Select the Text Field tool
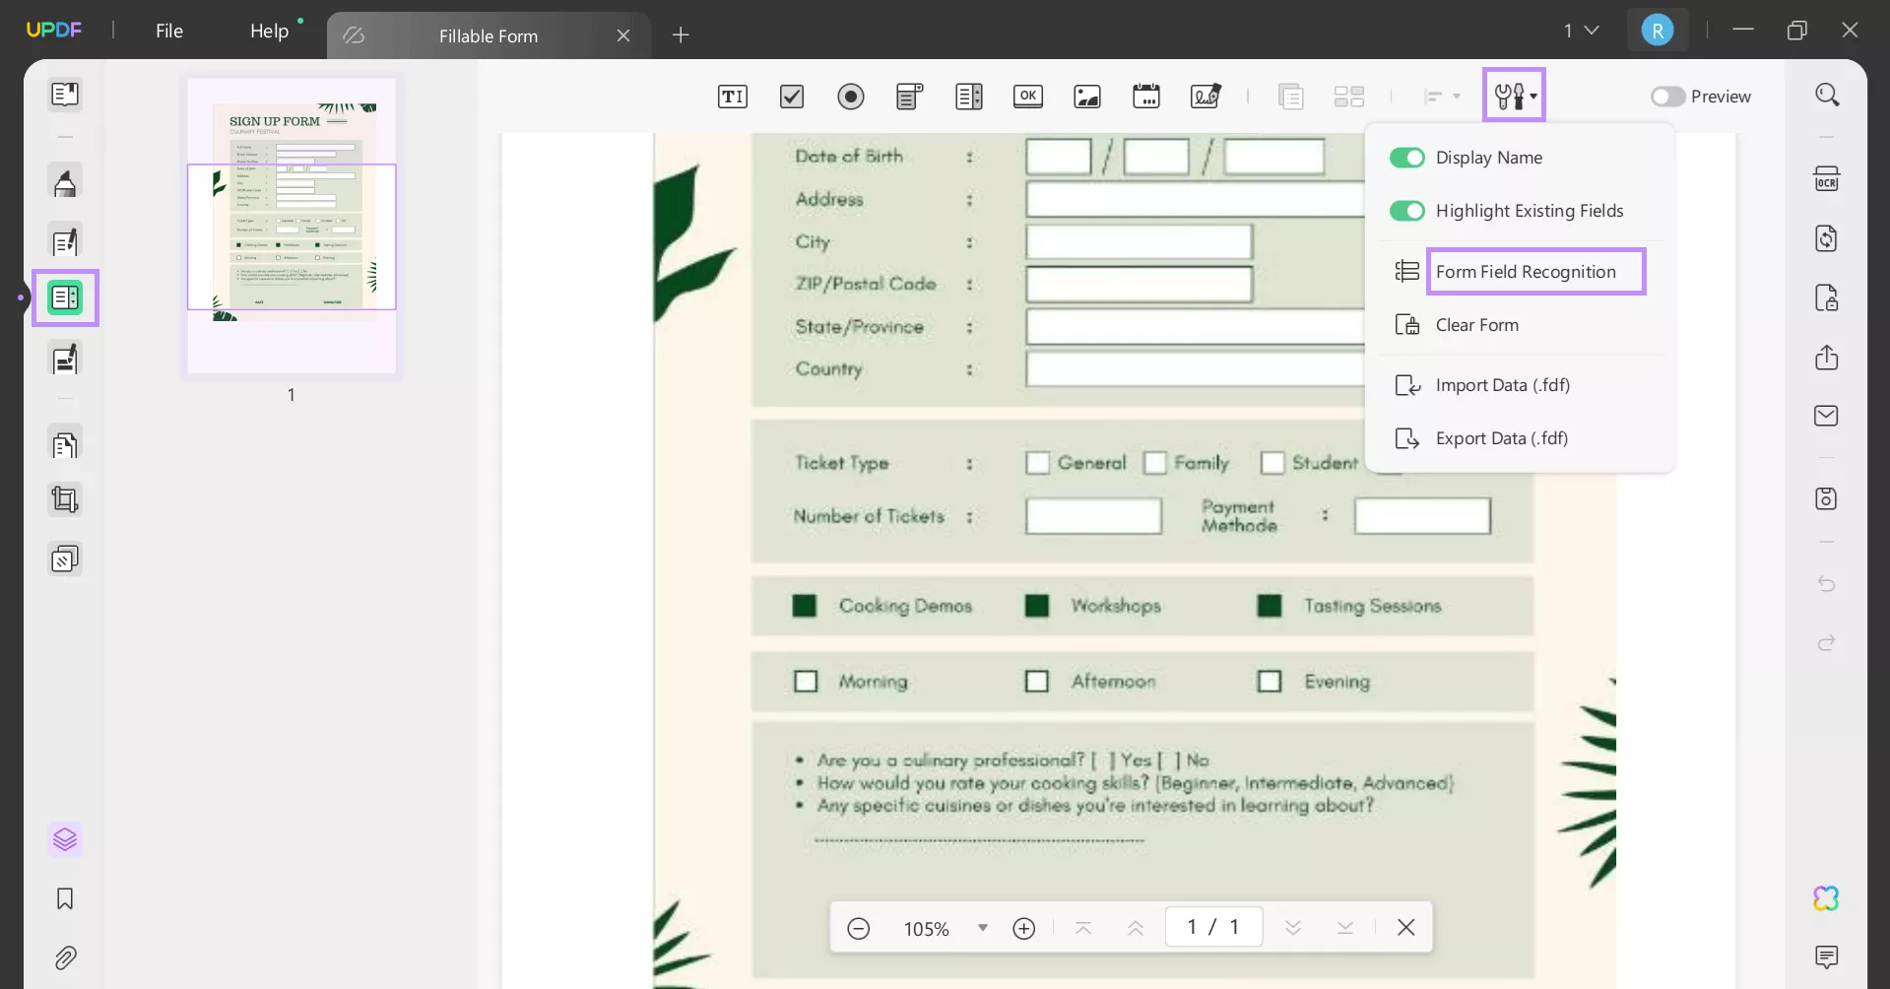The width and height of the screenshot is (1890, 989). 732,97
